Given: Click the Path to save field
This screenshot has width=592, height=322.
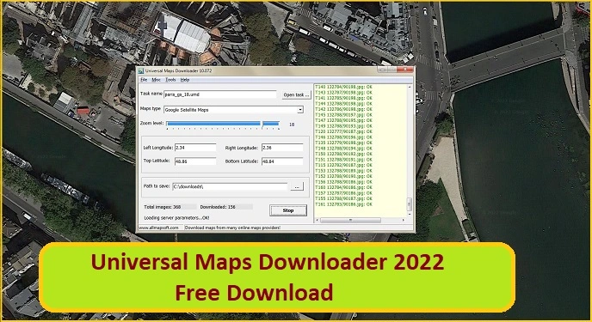Looking at the screenshot, I should (x=230, y=186).
